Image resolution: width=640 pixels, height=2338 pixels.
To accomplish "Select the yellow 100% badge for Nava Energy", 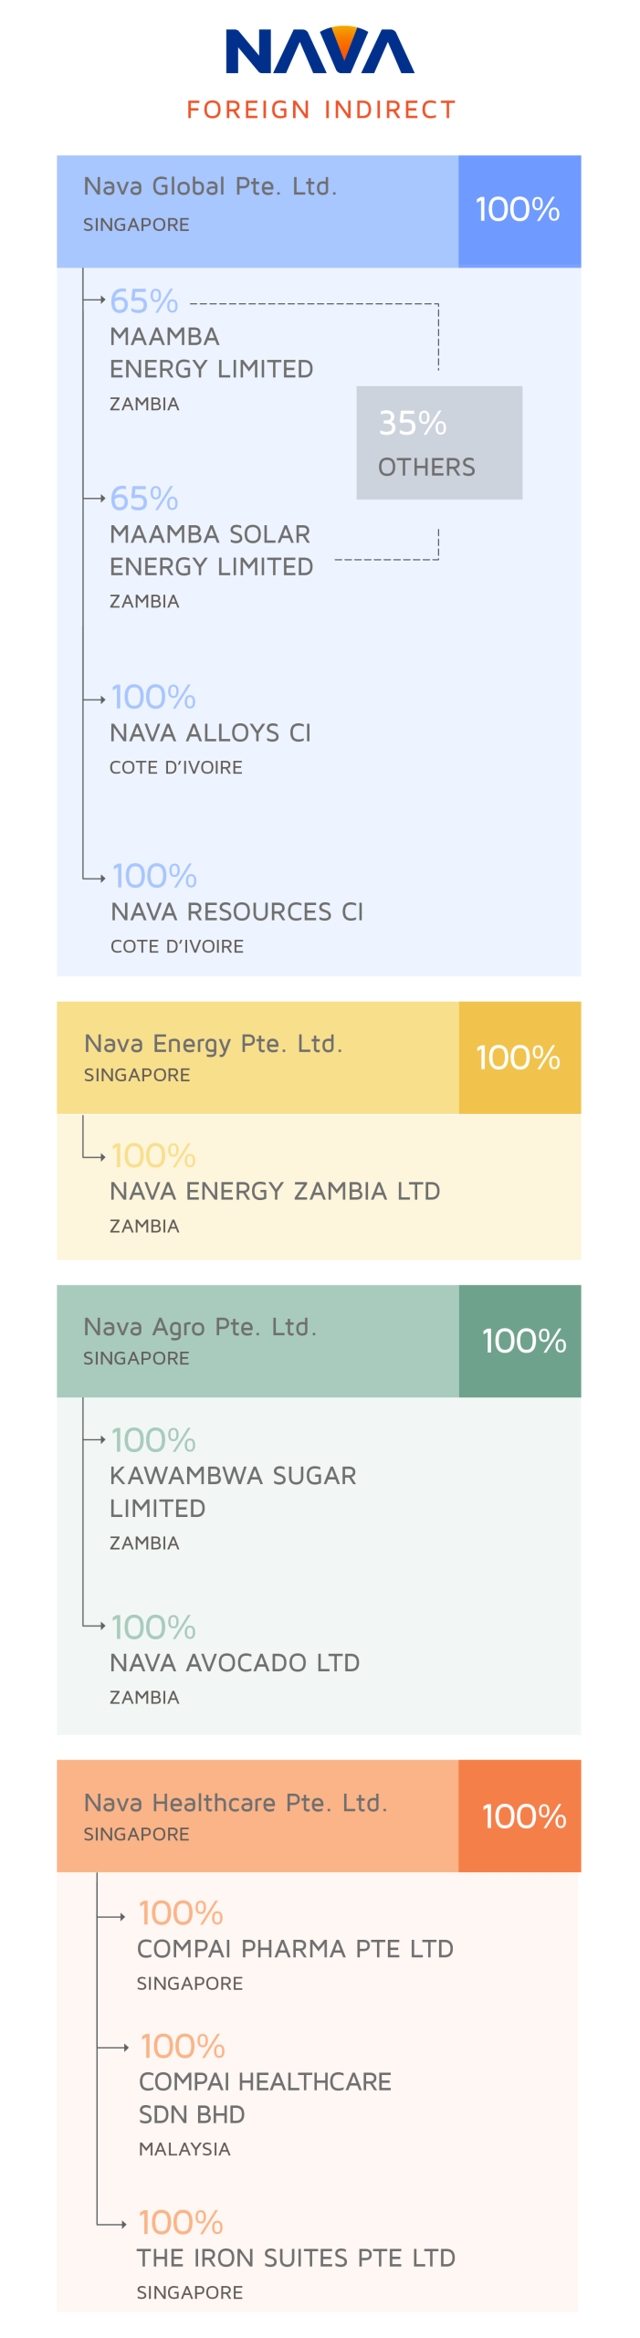I will [519, 1058].
